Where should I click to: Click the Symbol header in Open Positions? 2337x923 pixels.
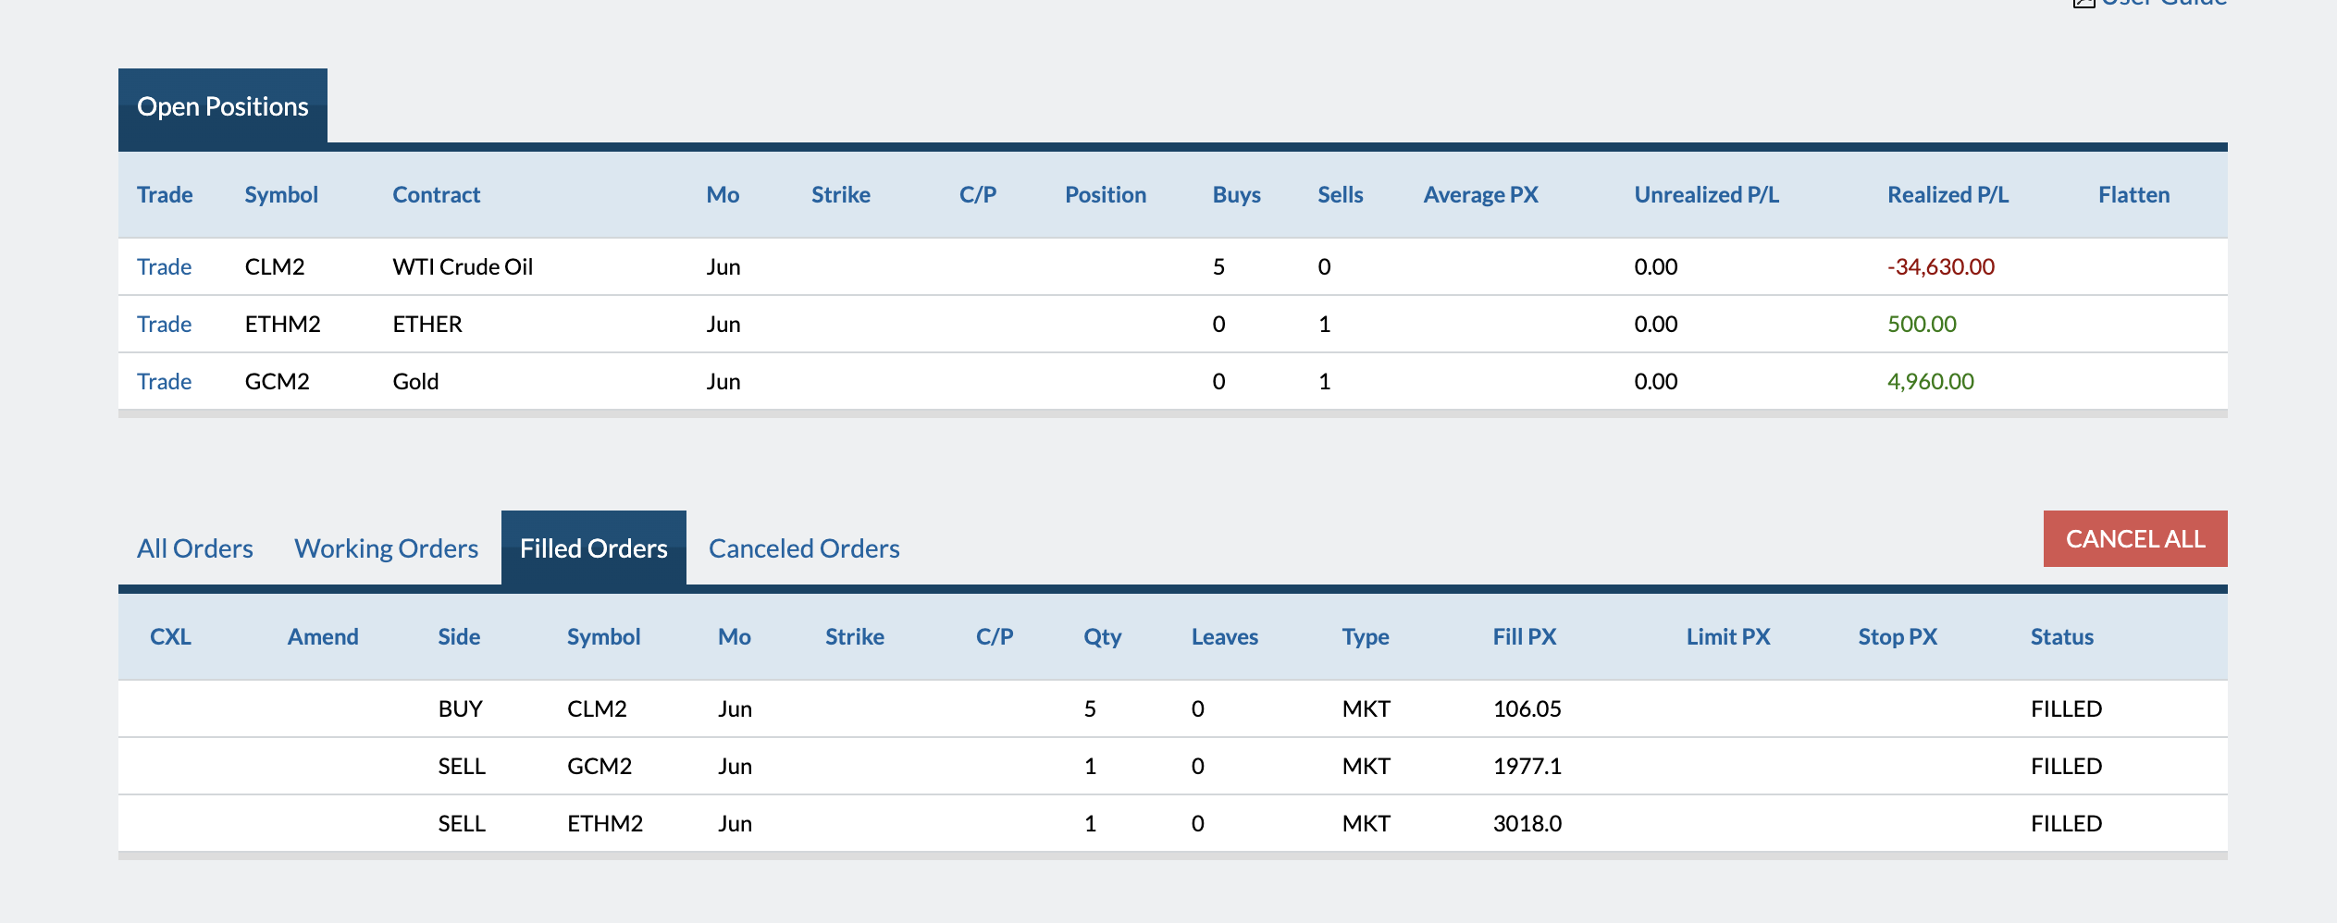[x=281, y=194]
